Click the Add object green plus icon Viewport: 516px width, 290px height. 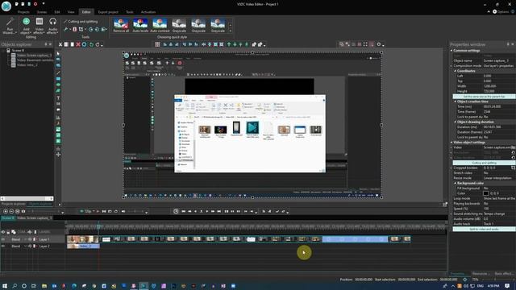coord(26,22)
